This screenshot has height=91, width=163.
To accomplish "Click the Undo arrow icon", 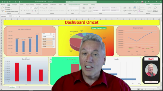I will (10, 2).
